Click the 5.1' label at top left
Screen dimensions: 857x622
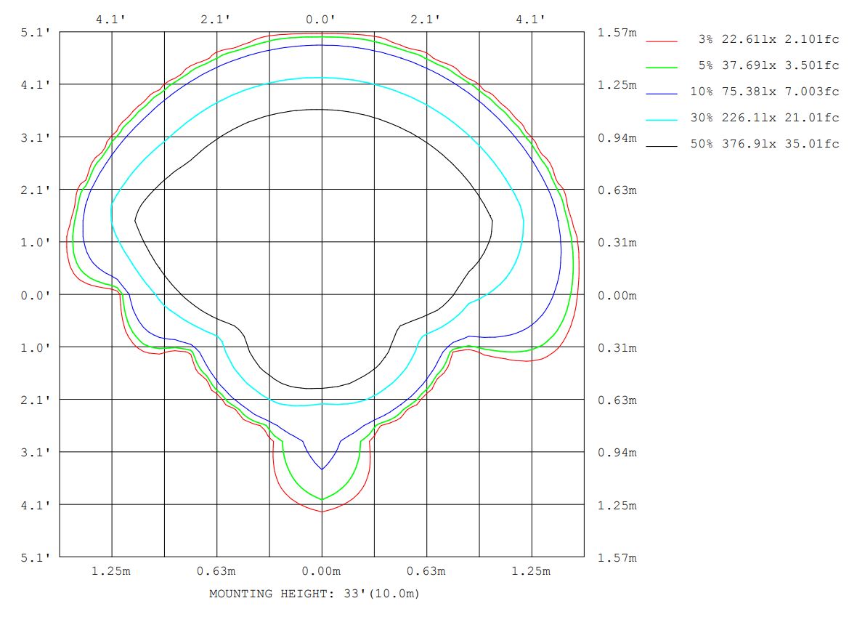[x=37, y=32]
